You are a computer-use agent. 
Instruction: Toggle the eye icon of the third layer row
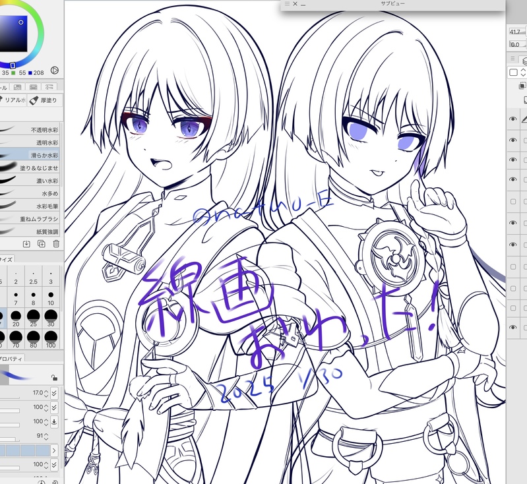(x=513, y=160)
